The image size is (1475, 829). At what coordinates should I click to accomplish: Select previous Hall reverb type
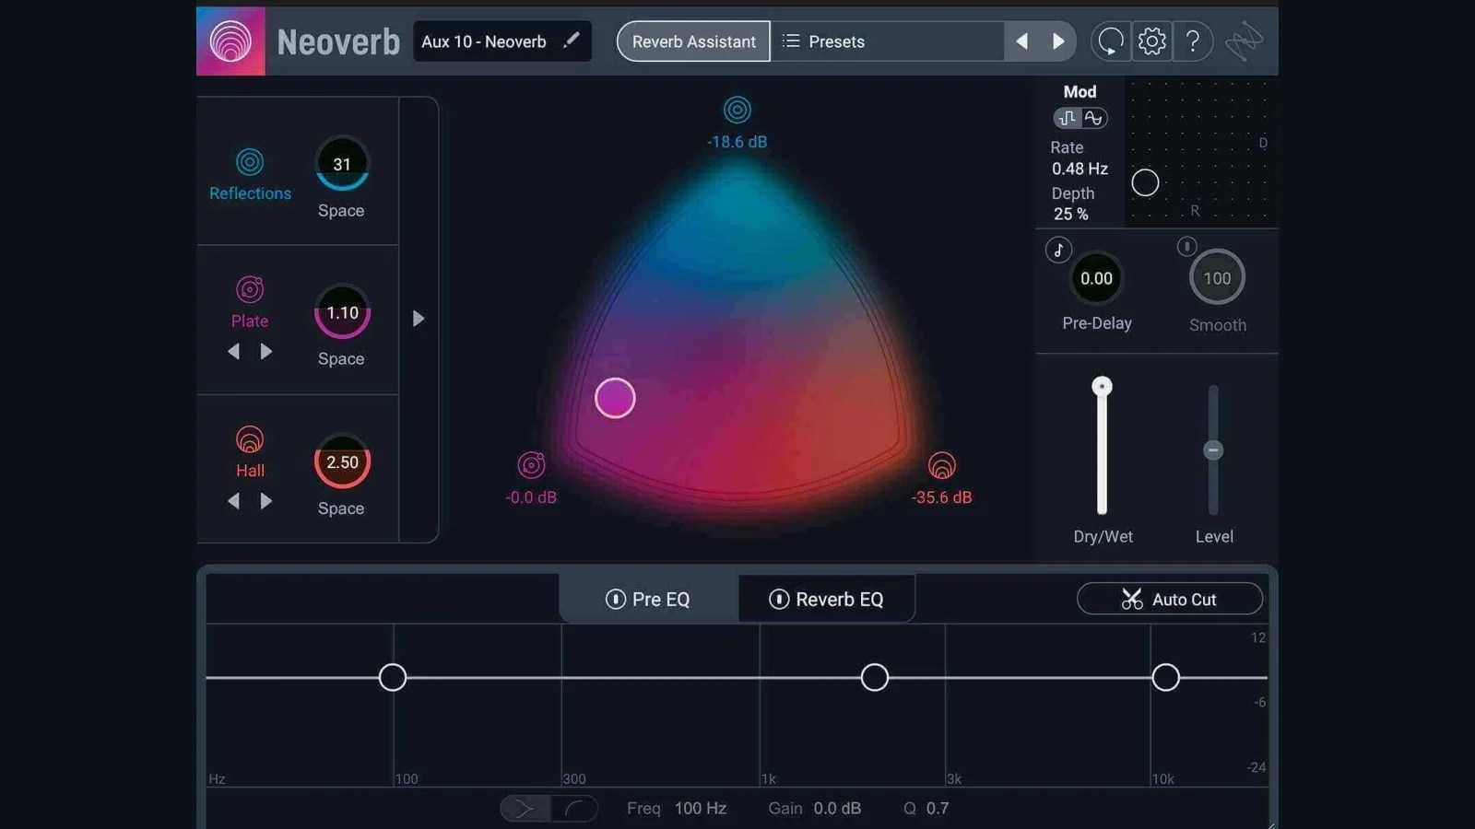233,501
